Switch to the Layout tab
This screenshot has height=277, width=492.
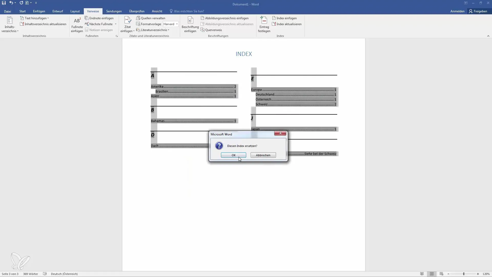[75, 11]
